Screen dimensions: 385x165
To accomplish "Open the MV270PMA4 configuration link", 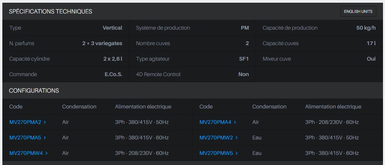I will coord(215,122).
